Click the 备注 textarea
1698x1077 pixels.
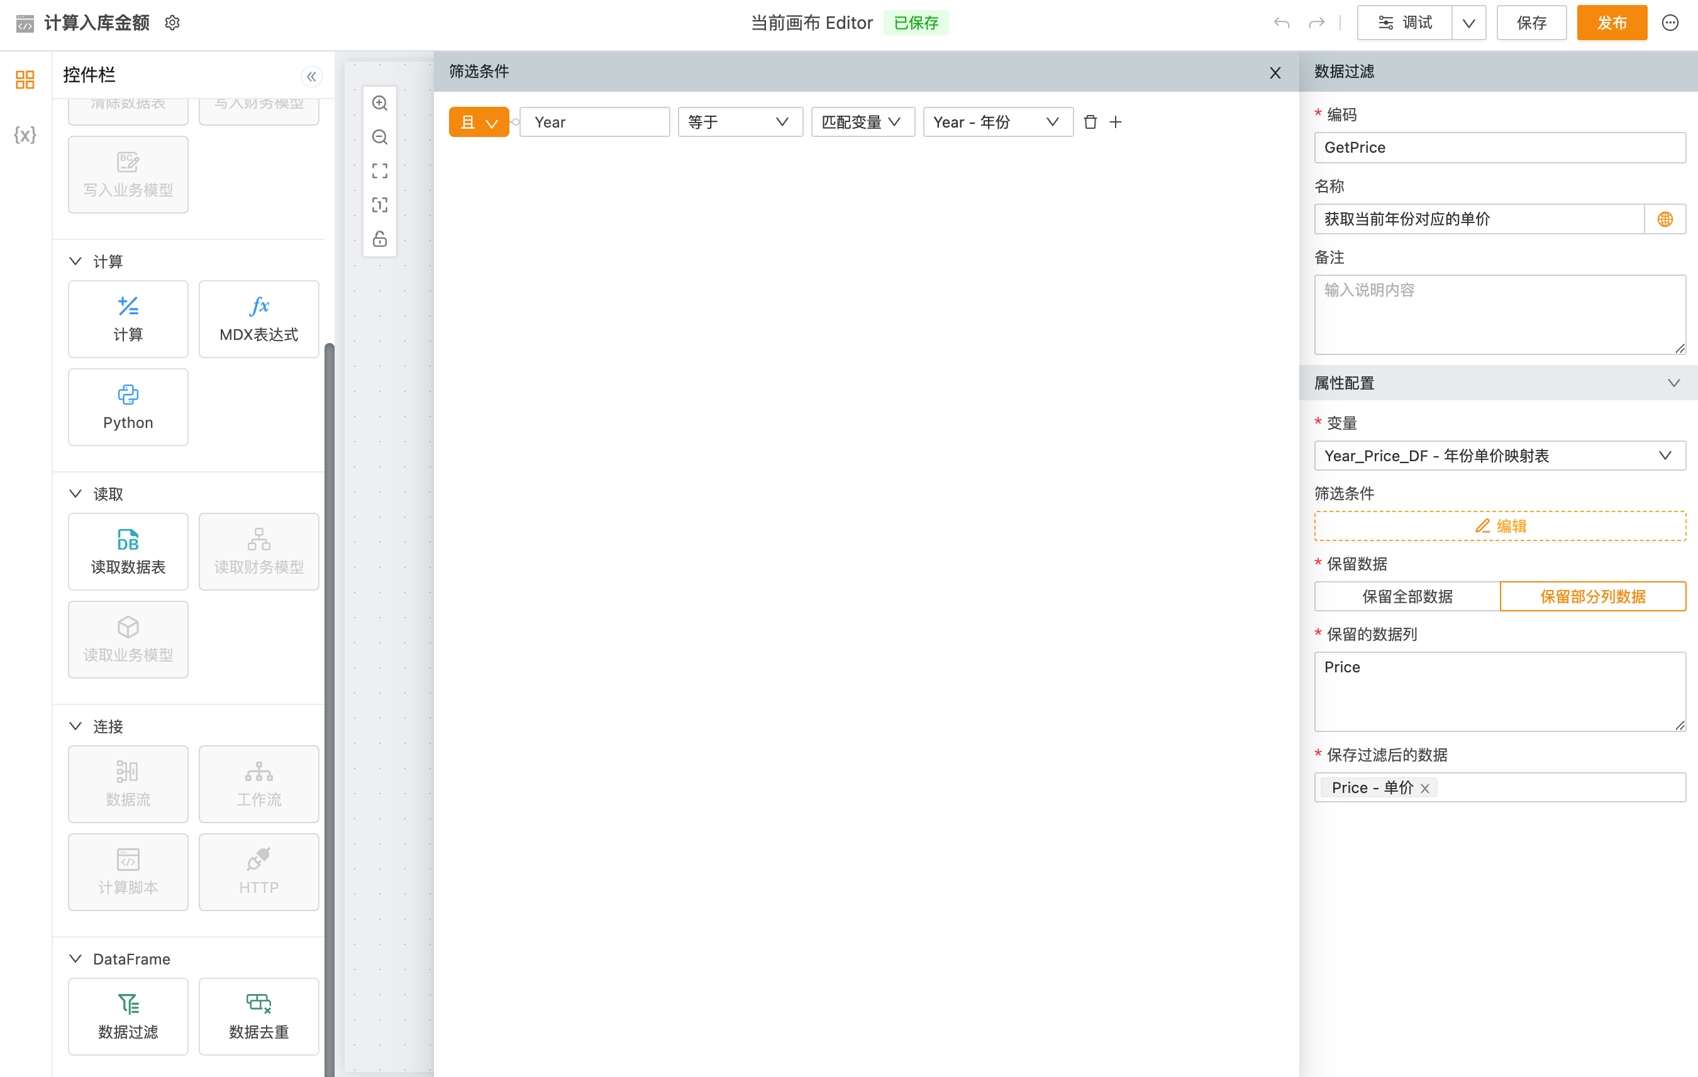1500,315
